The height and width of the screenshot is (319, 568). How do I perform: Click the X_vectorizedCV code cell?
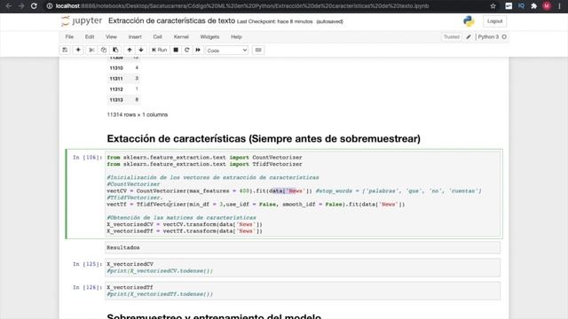click(x=303, y=268)
